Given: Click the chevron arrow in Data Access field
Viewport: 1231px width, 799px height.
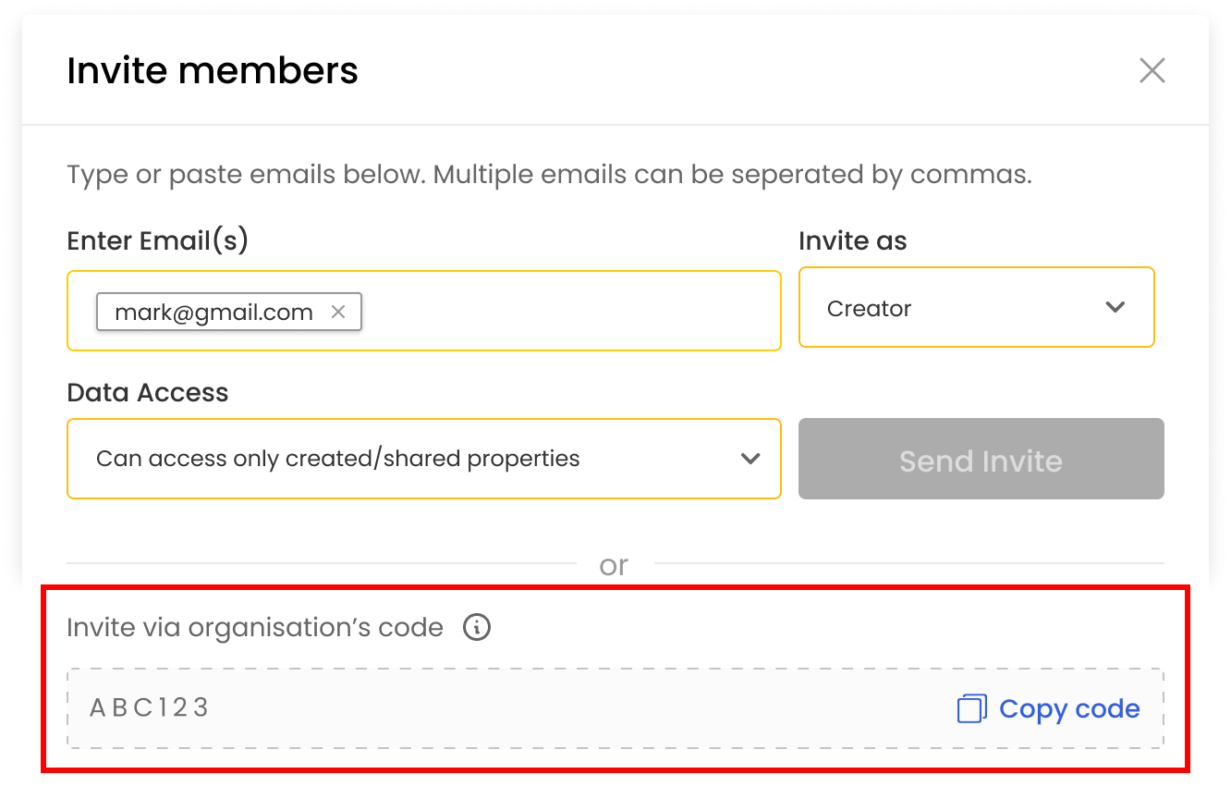Looking at the screenshot, I should pyautogui.click(x=750, y=459).
